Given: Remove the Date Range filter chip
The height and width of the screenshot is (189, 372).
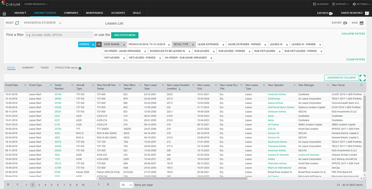Looking at the screenshot, I should [x=124, y=45].
